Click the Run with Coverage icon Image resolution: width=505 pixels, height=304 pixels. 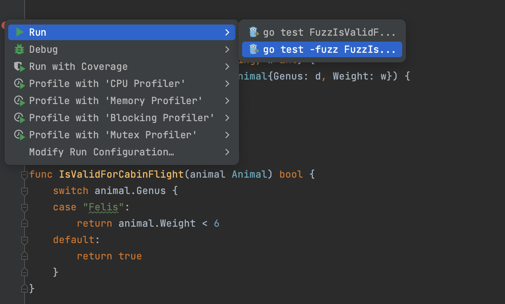pyautogui.click(x=19, y=66)
